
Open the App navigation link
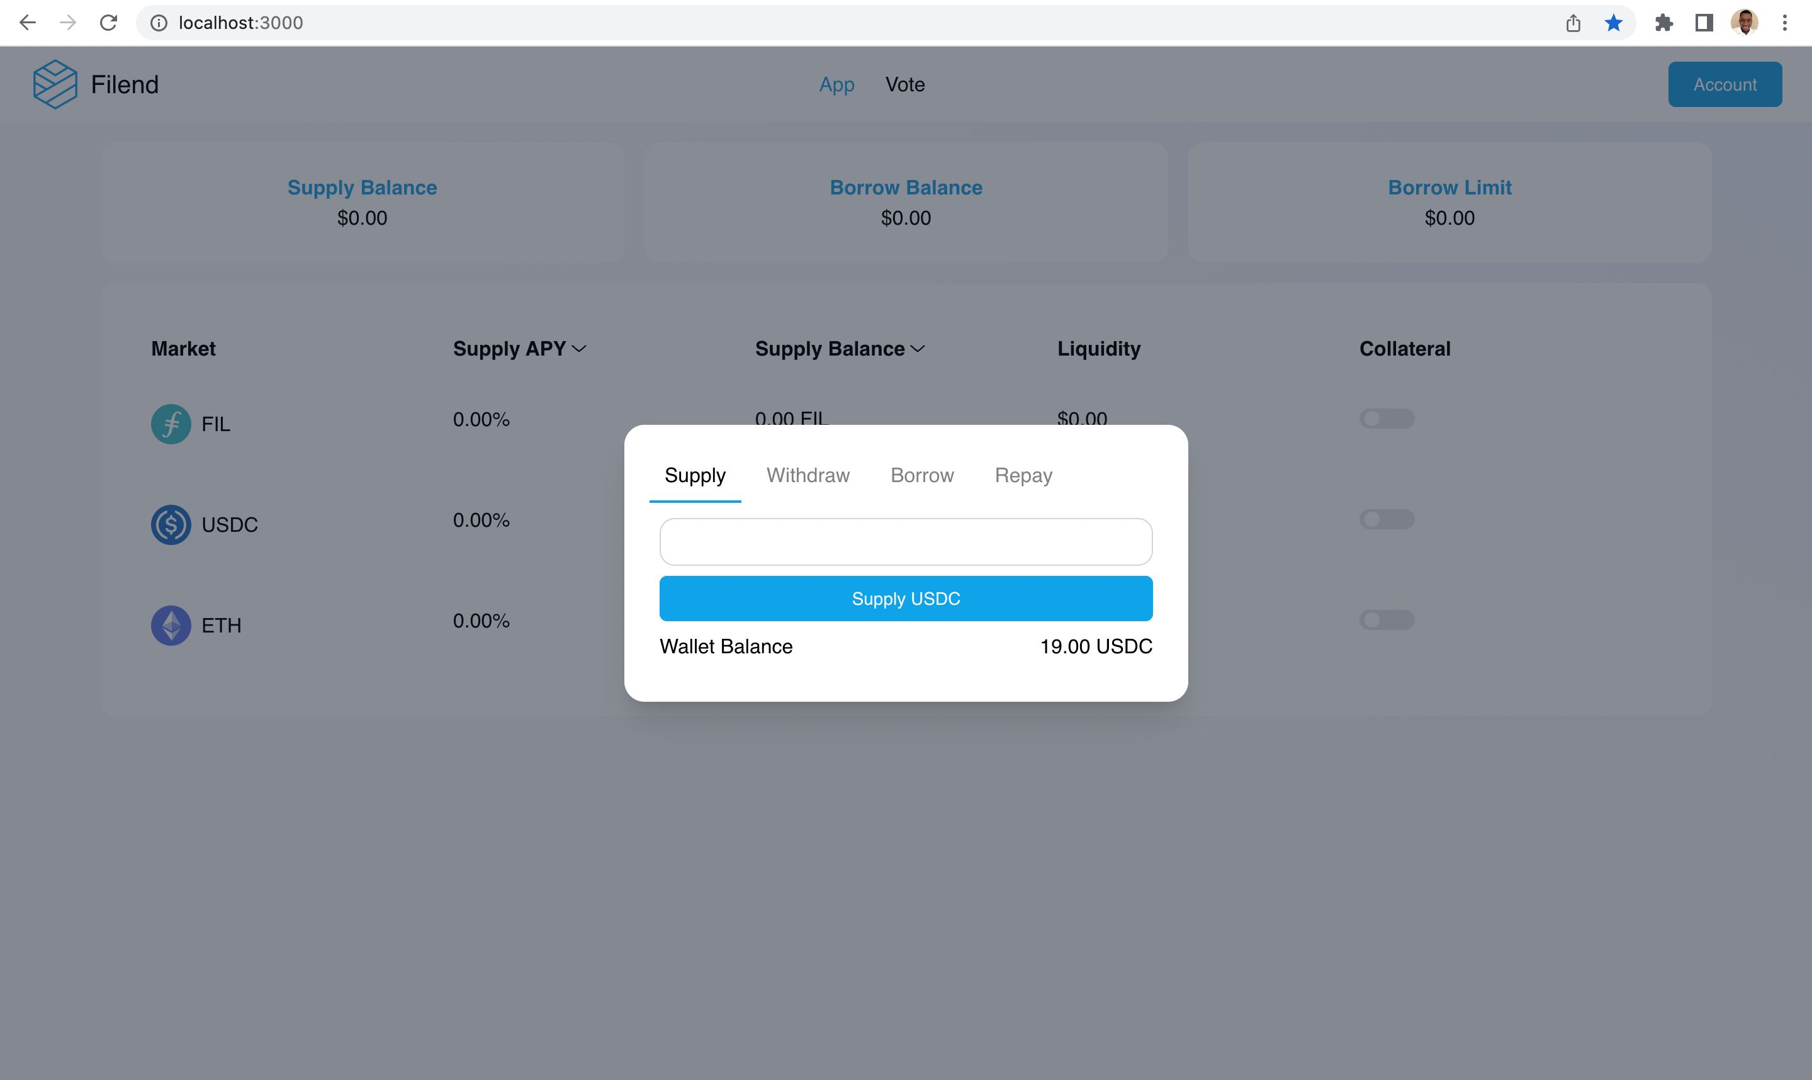pyautogui.click(x=837, y=84)
